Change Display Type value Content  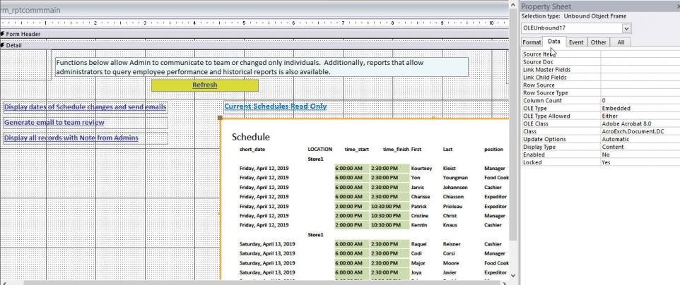[x=640, y=147]
